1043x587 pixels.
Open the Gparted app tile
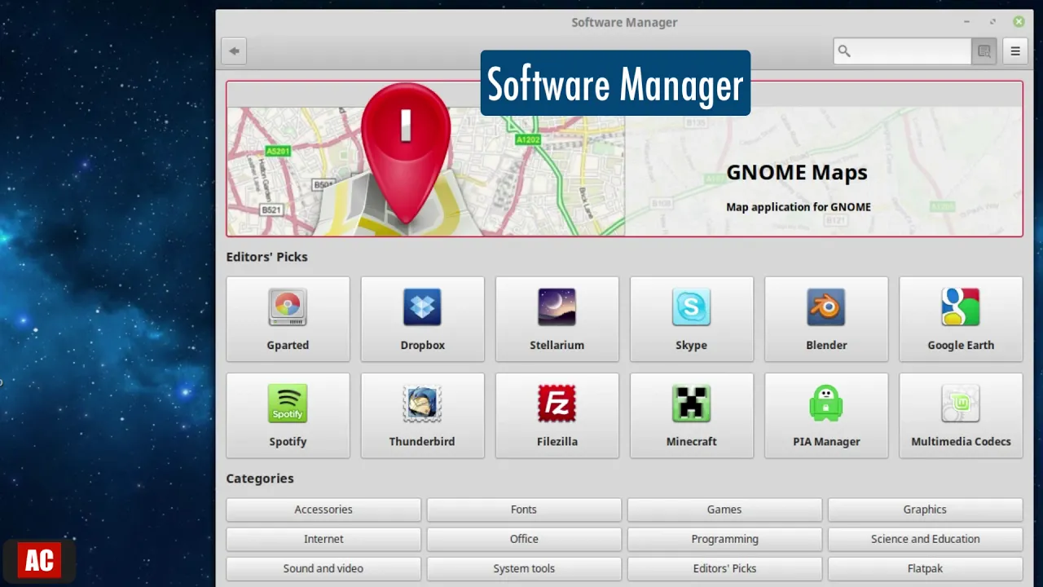click(x=288, y=319)
